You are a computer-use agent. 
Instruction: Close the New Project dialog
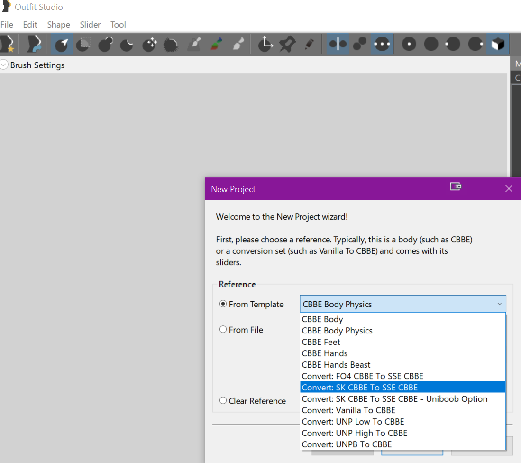508,188
